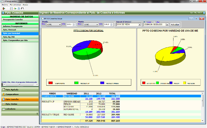Click blue PERLON legend swatch
207x128 pixels.
[171, 83]
